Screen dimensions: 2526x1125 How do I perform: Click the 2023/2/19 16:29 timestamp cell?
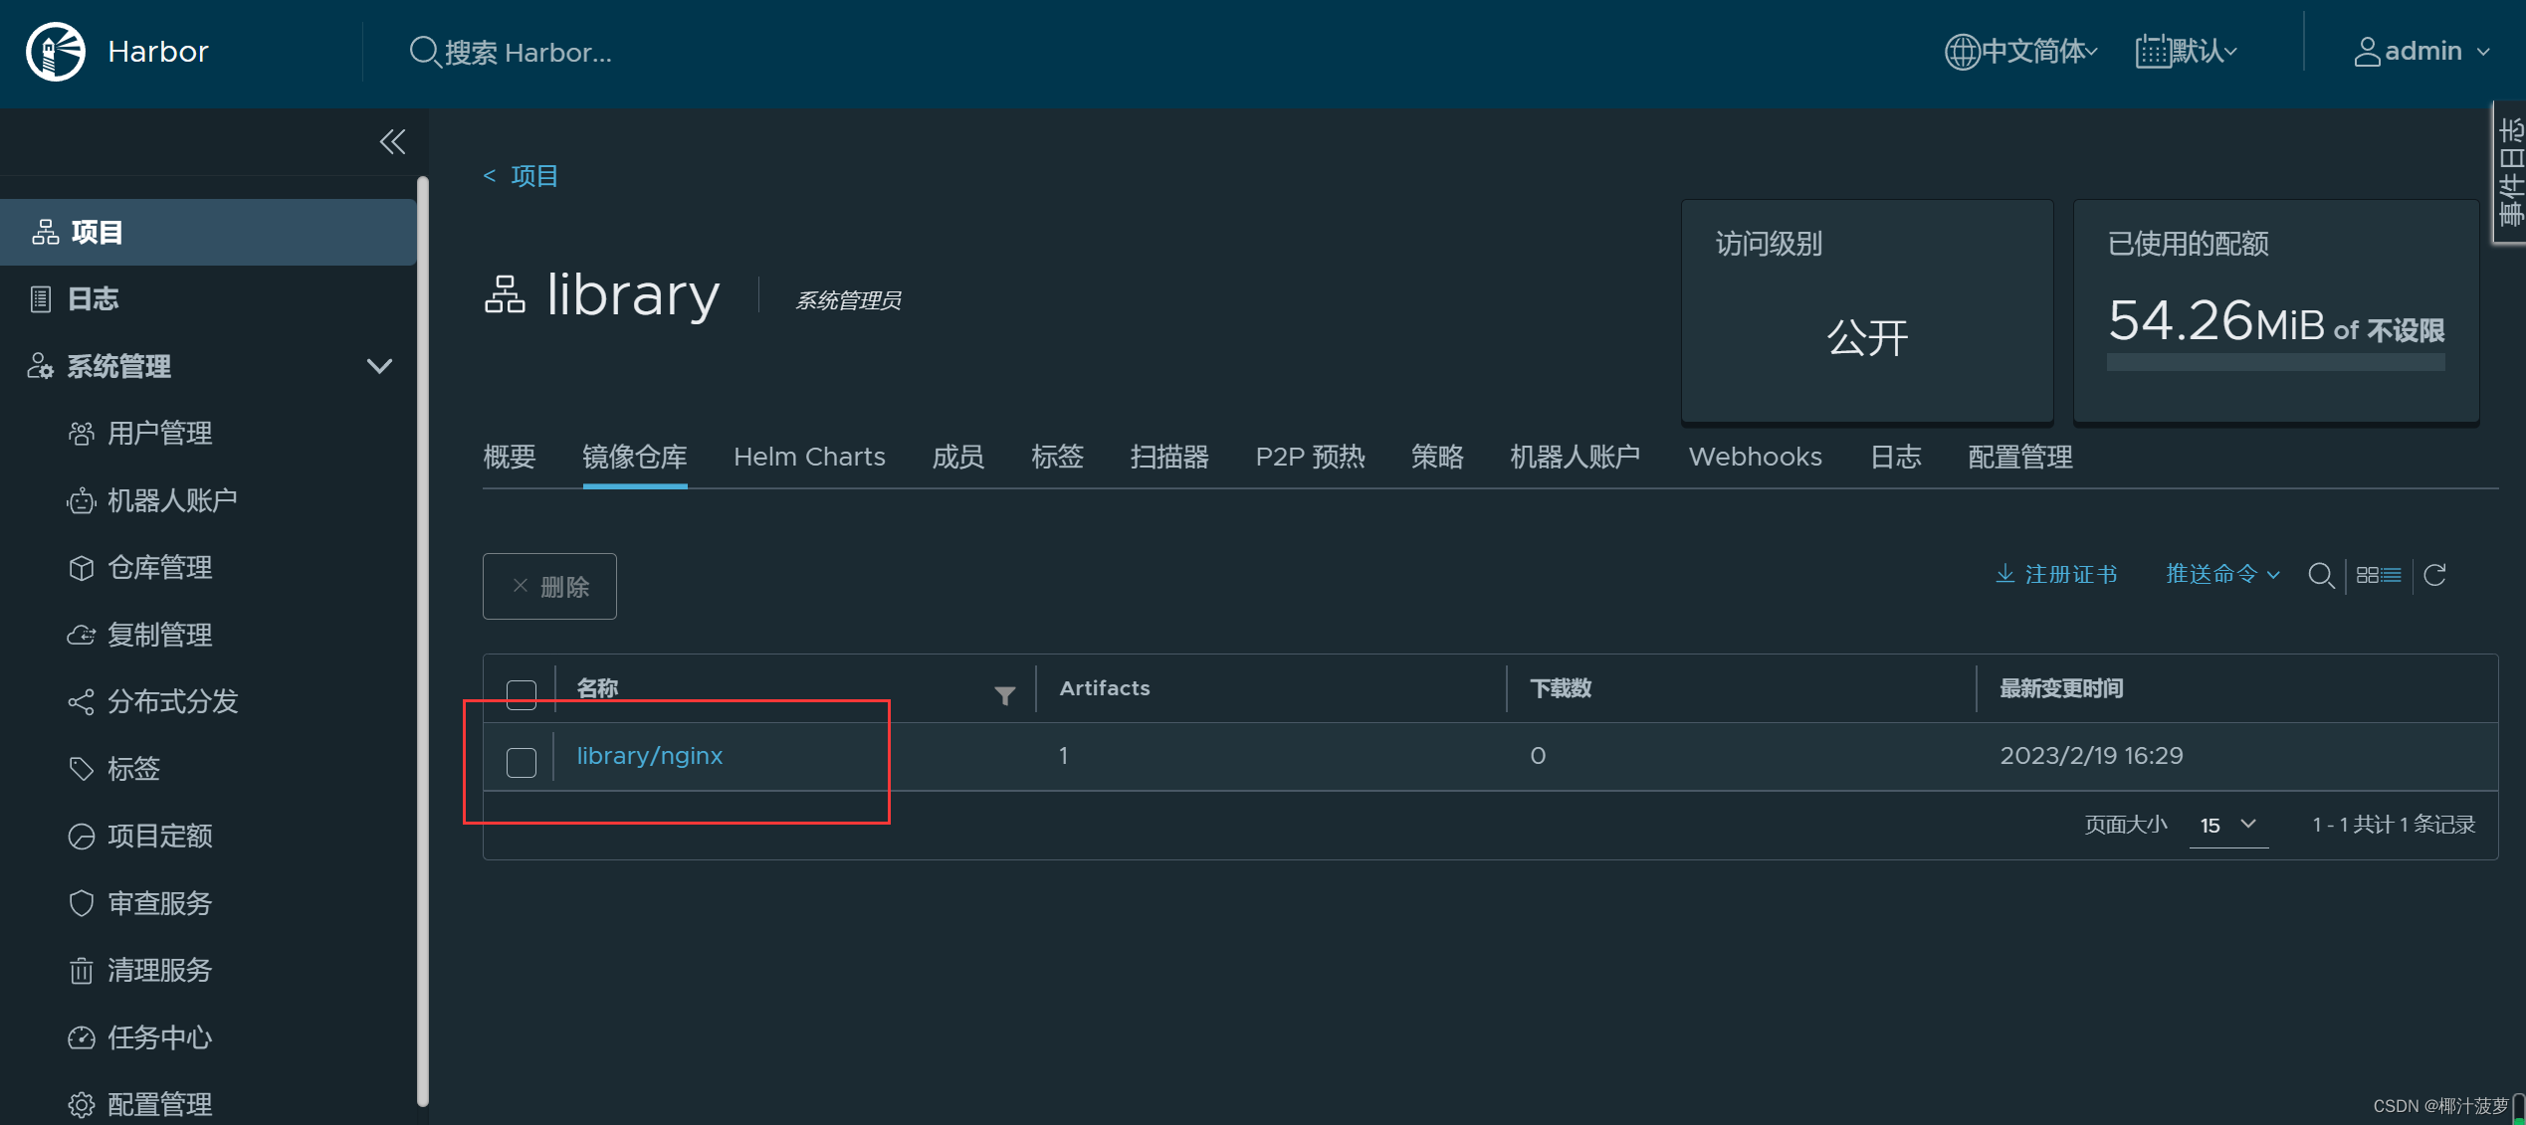[x=2091, y=756]
